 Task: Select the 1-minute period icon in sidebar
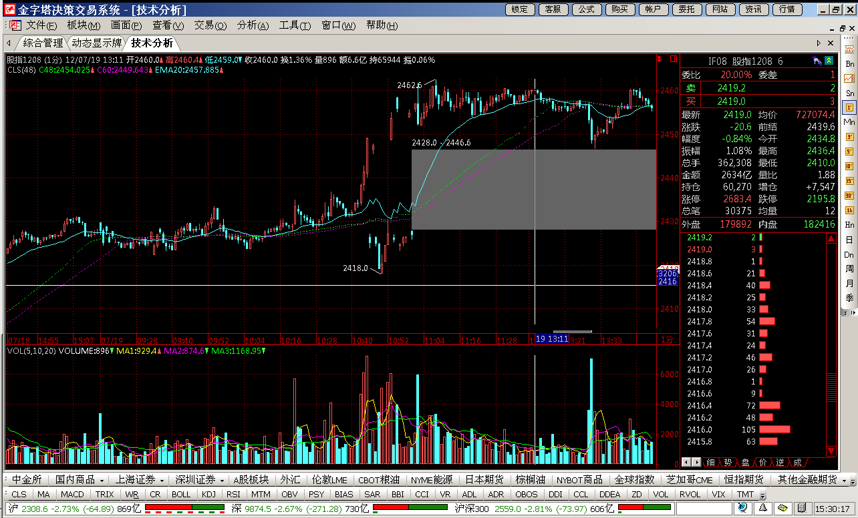(x=849, y=107)
